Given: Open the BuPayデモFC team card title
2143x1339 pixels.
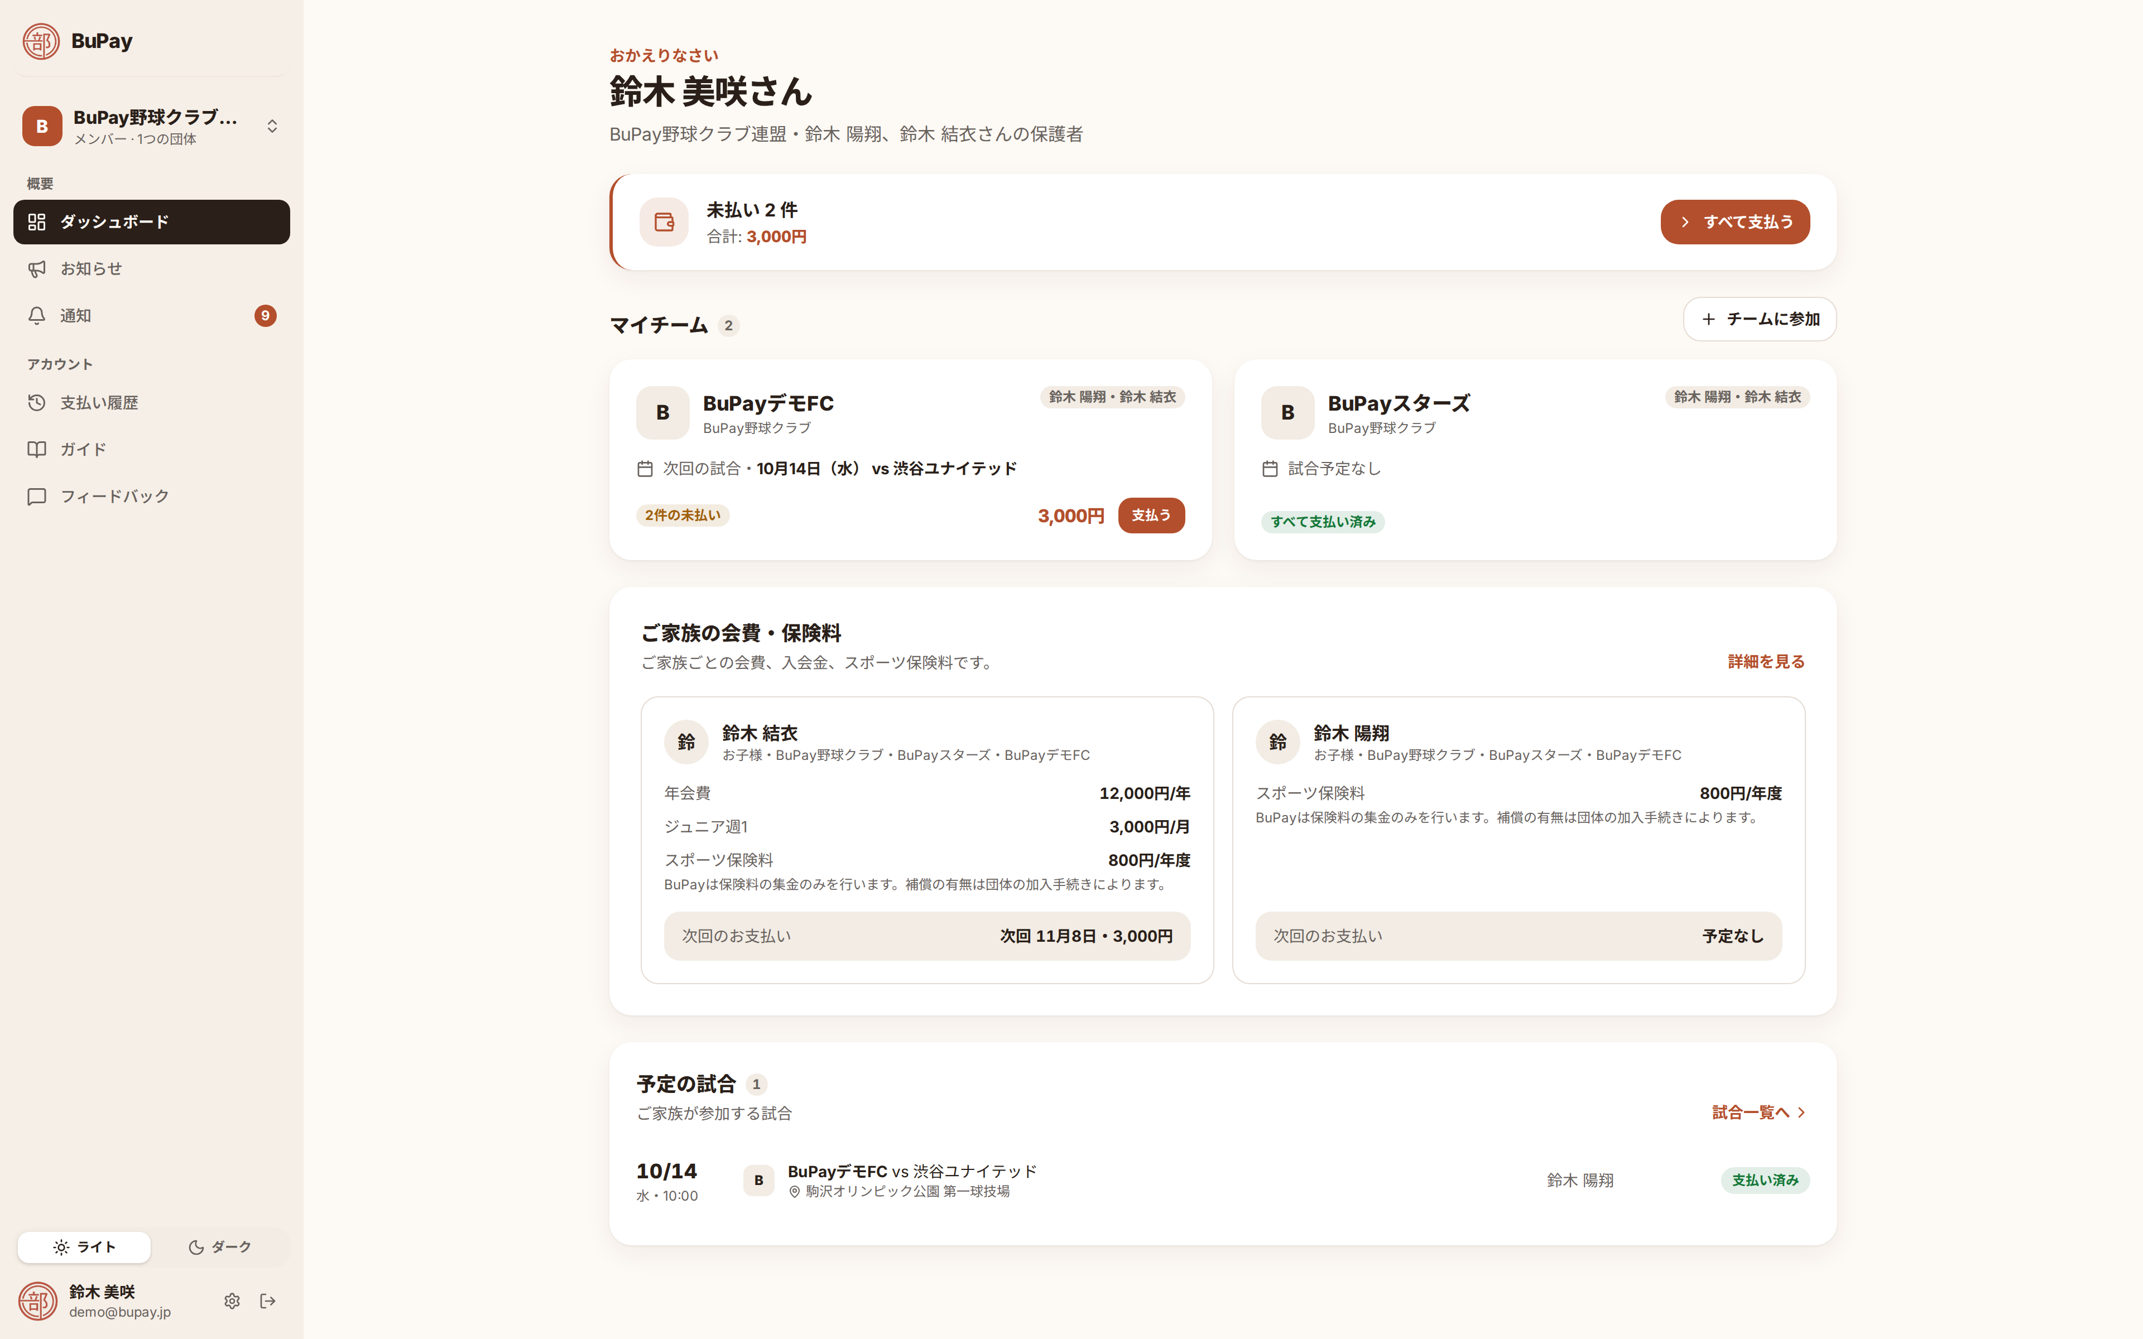Looking at the screenshot, I should point(768,403).
